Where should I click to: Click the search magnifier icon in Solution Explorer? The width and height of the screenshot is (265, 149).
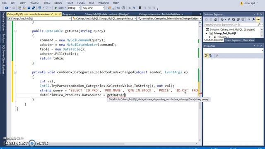tap(259, 25)
